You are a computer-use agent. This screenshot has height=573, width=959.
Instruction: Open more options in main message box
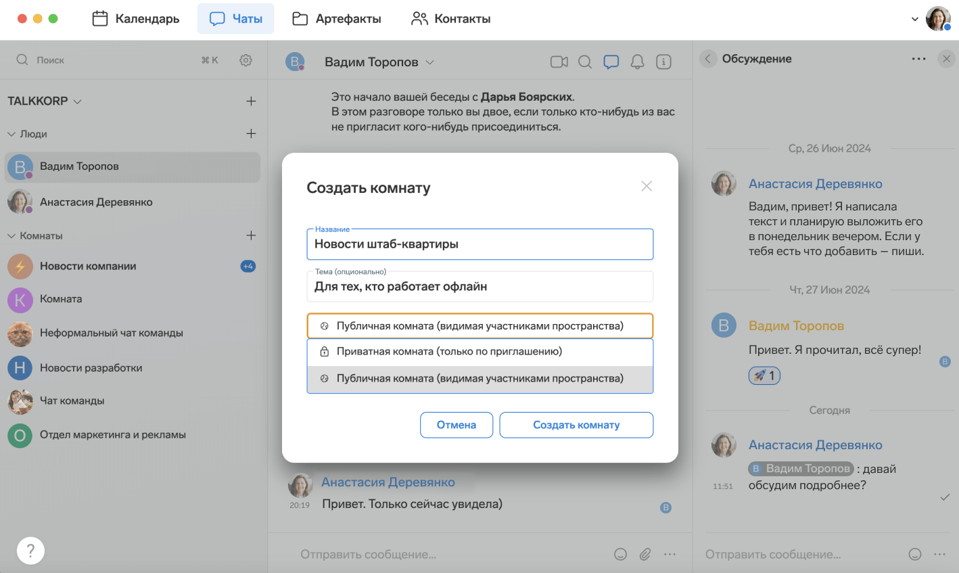point(670,554)
